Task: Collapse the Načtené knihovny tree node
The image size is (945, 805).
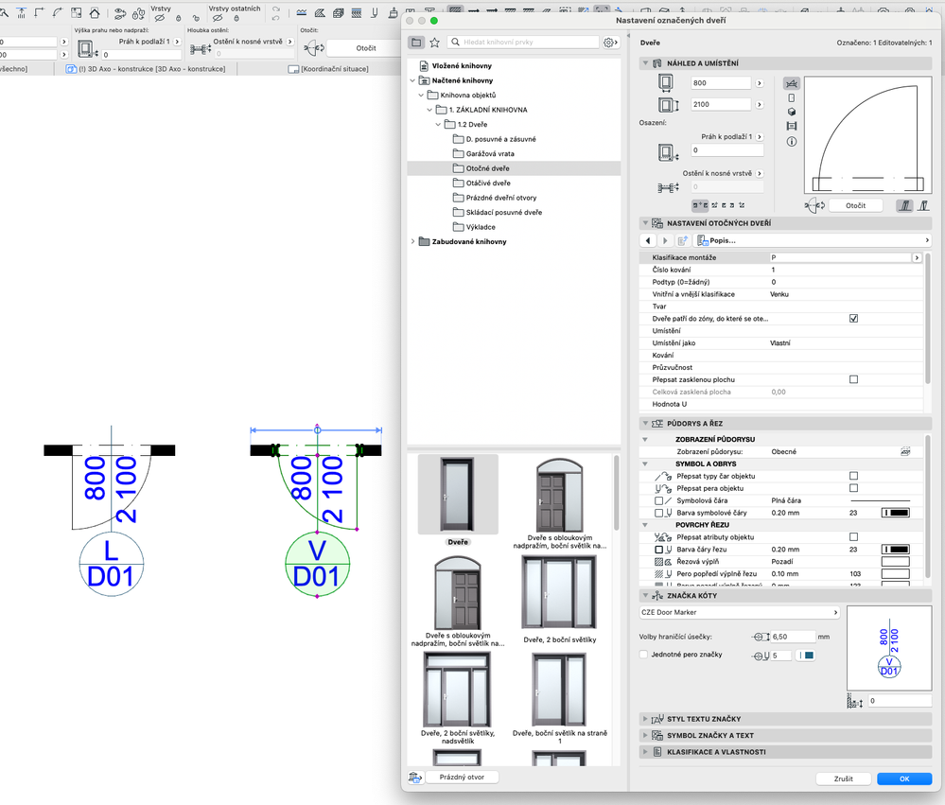Action: click(x=412, y=80)
